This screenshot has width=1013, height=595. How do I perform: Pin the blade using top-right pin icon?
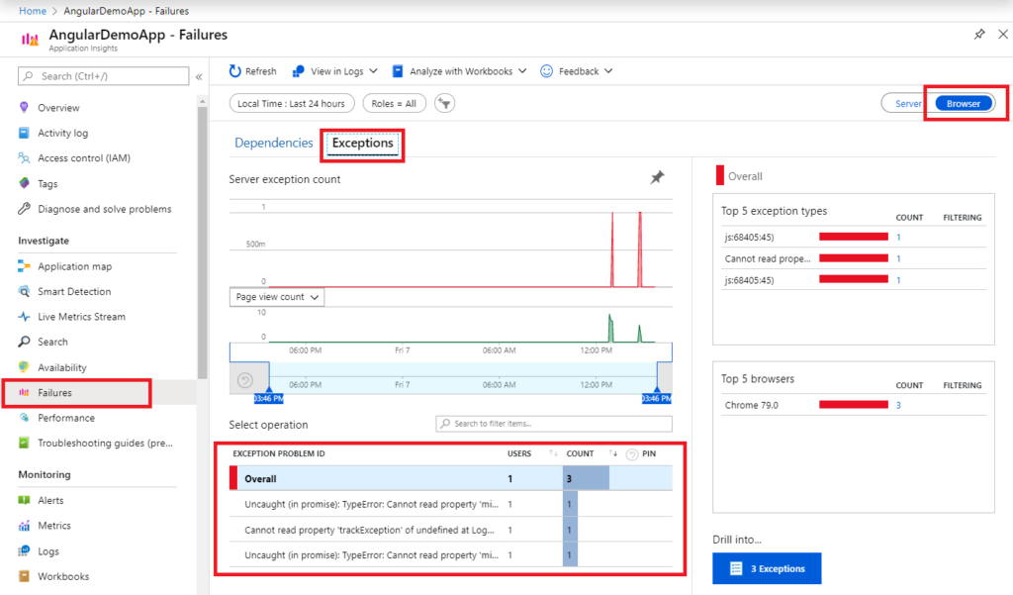coord(979,35)
